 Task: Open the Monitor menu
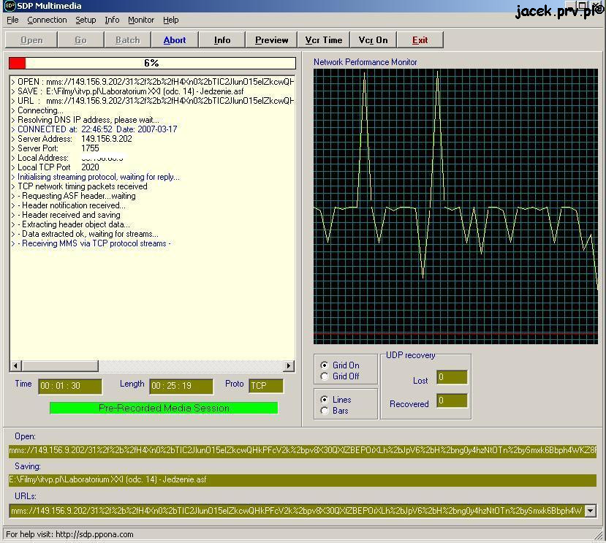[x=141, y=20]
